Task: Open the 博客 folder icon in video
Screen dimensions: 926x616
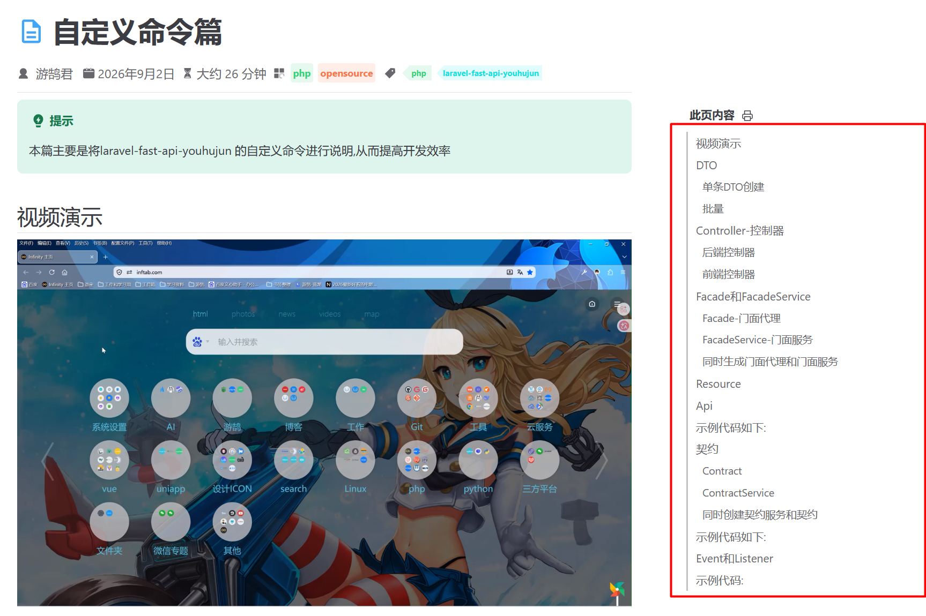Action: (x=293, y=398)
